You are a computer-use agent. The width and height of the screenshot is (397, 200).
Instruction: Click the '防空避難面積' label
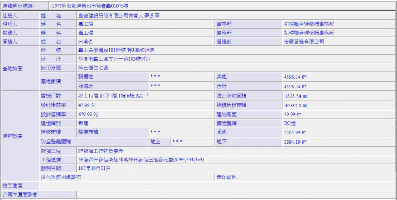pos(56,142)
